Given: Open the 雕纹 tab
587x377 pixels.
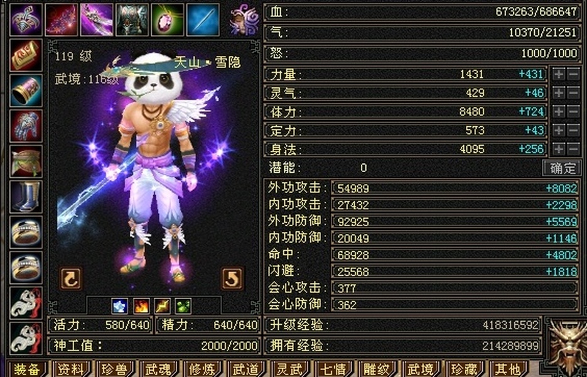Looking at the screenshot, I should tap(376, 369).
